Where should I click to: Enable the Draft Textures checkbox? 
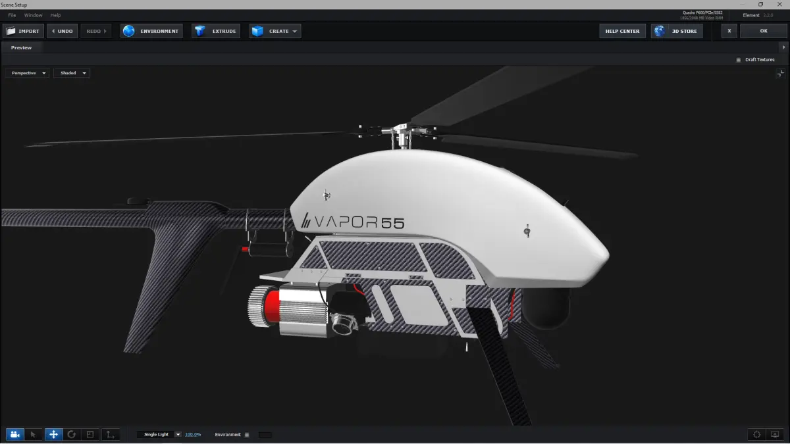tap(739, 60)
